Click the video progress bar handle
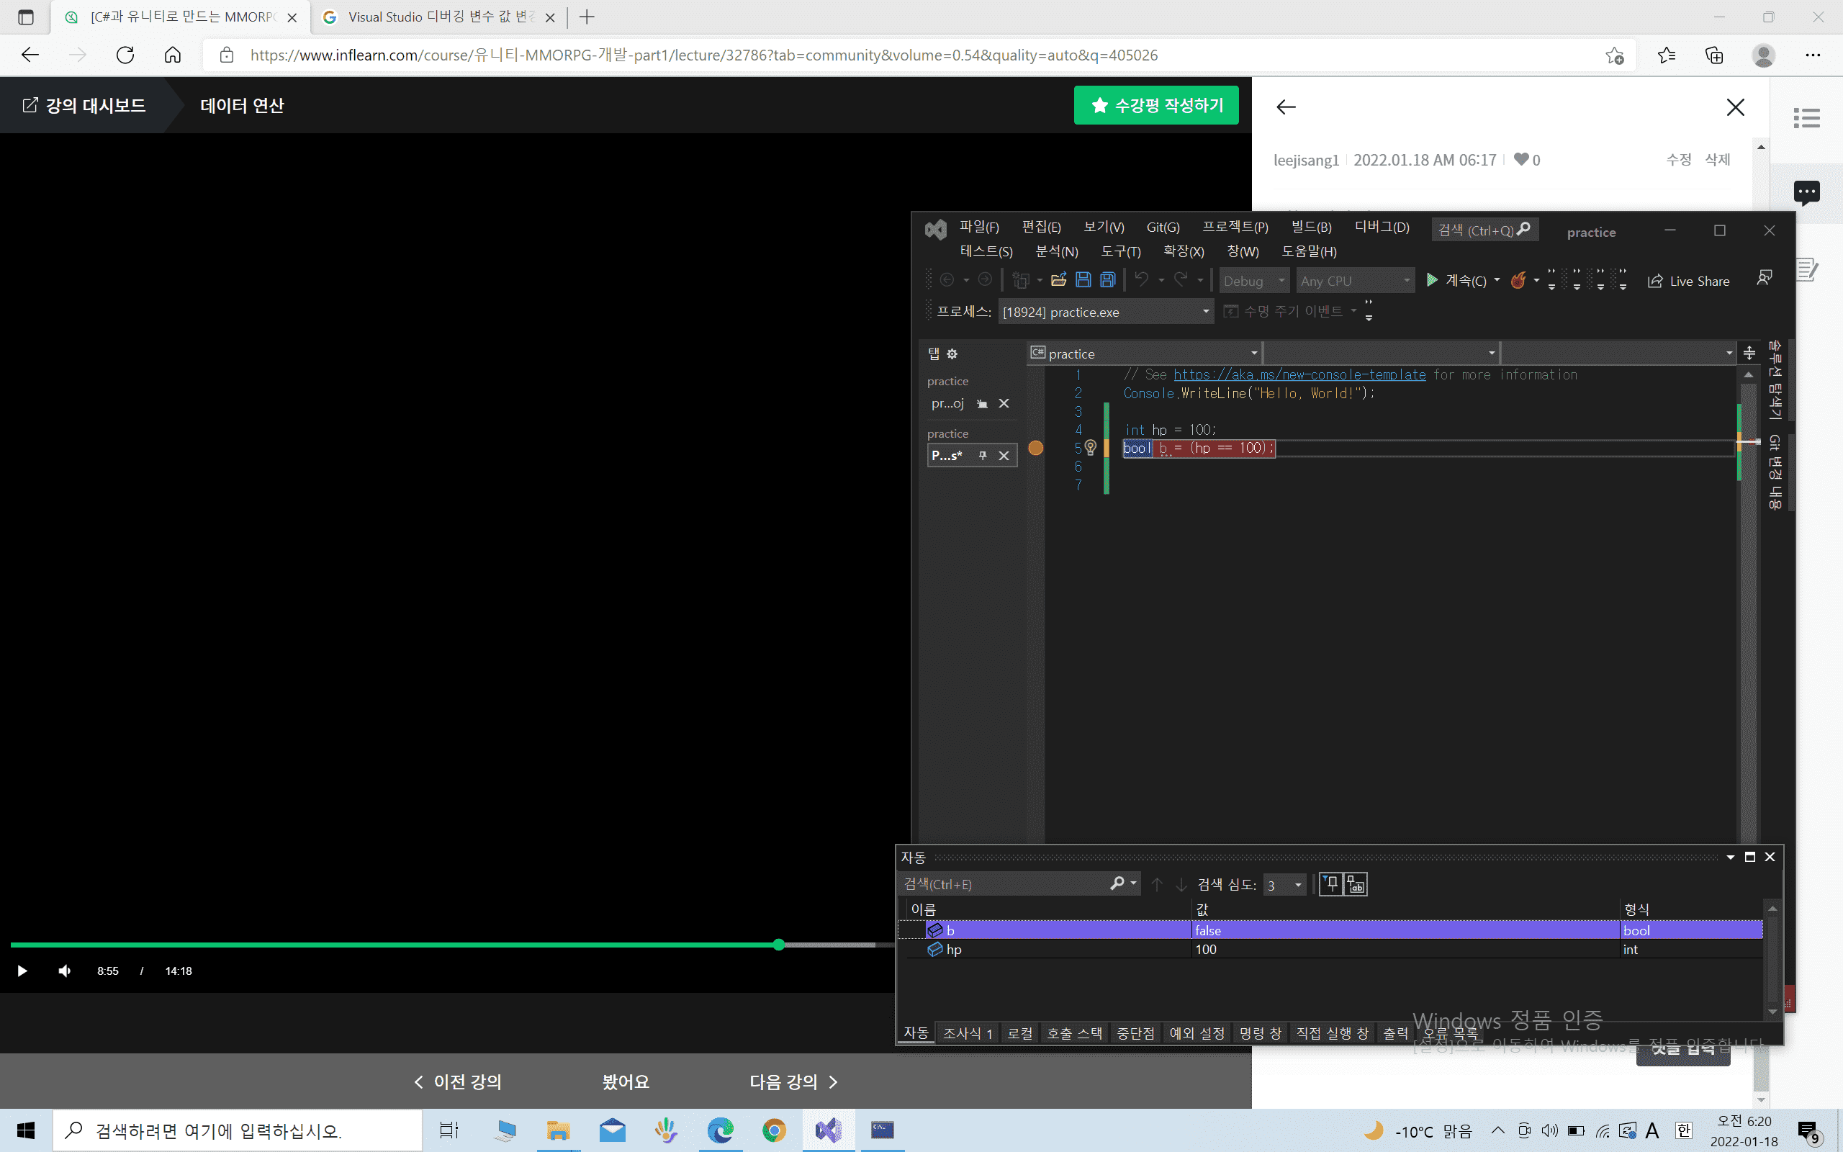The image size is (1843, 1152). point(778,945)
